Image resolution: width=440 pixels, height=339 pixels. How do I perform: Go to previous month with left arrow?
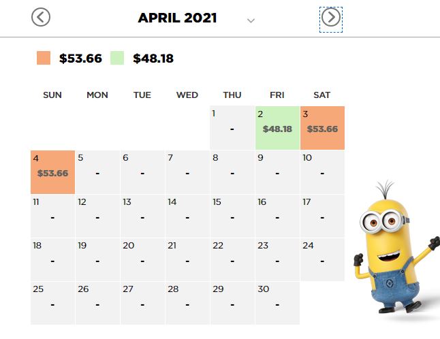coord(41,17)
